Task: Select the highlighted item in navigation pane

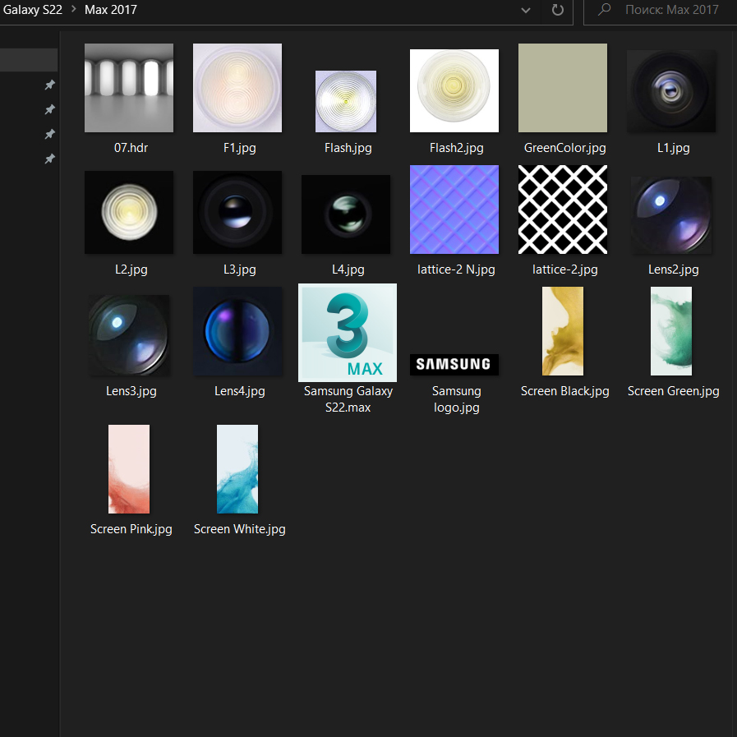Action: 29,60
